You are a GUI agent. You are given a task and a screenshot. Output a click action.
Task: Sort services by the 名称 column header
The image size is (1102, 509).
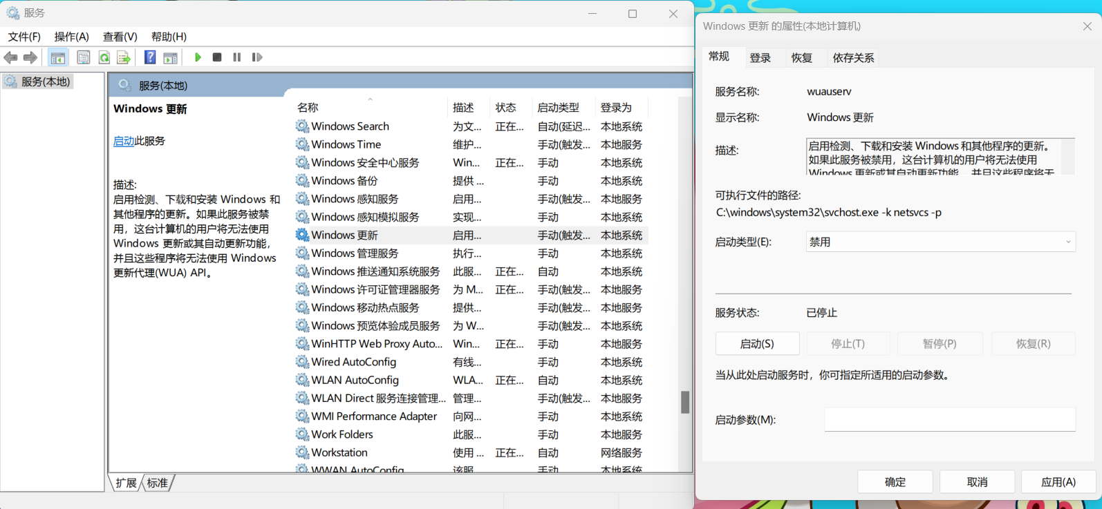(308, 108)
